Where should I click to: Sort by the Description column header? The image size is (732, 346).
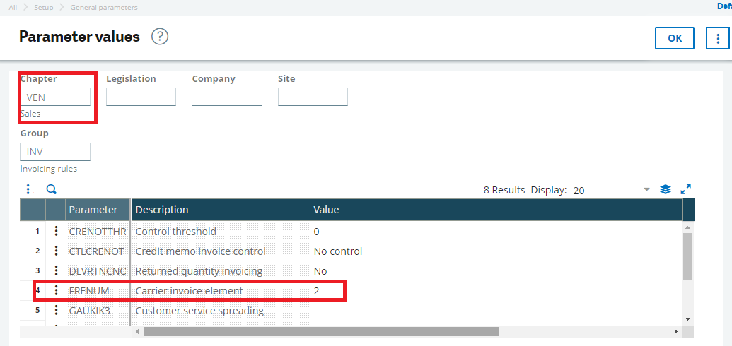point(221,210)
